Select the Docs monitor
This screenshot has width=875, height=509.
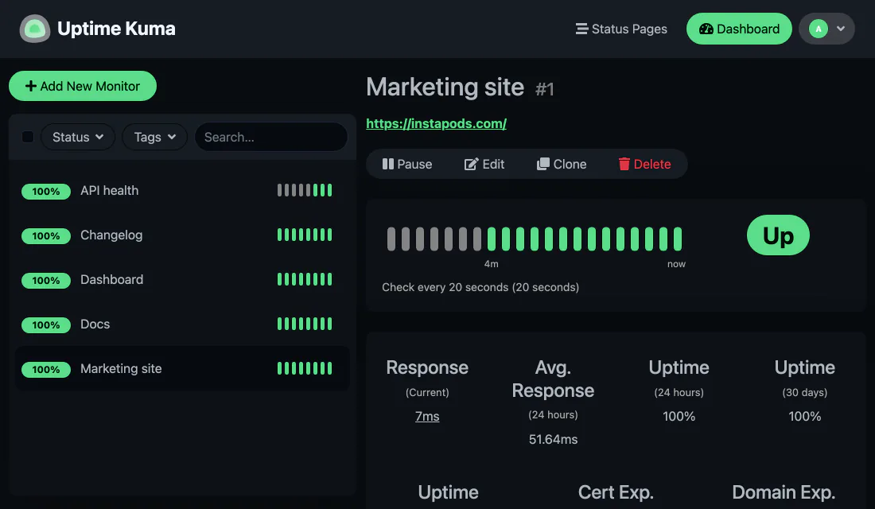(182, 324)
